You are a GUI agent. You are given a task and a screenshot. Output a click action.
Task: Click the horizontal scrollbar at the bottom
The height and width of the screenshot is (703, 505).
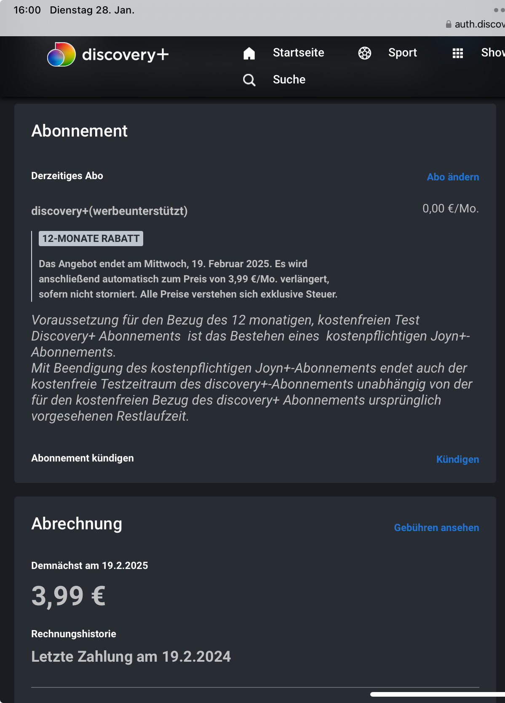437,694
